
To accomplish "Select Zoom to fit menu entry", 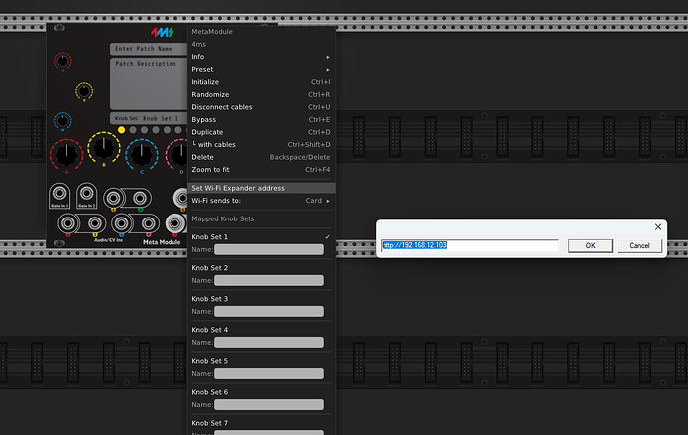I will click(x=261, y=170).
